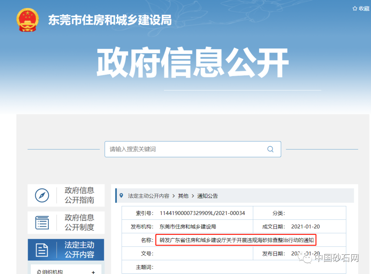The height and width of the screenshot is (274, 371).
Task: Open 政府信息公开指南 sidebar section
Action: coord(79,195)
